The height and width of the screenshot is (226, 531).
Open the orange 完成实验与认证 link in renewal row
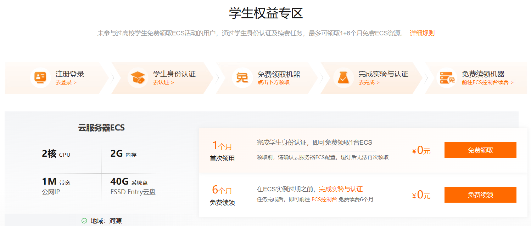coord(341,189)
